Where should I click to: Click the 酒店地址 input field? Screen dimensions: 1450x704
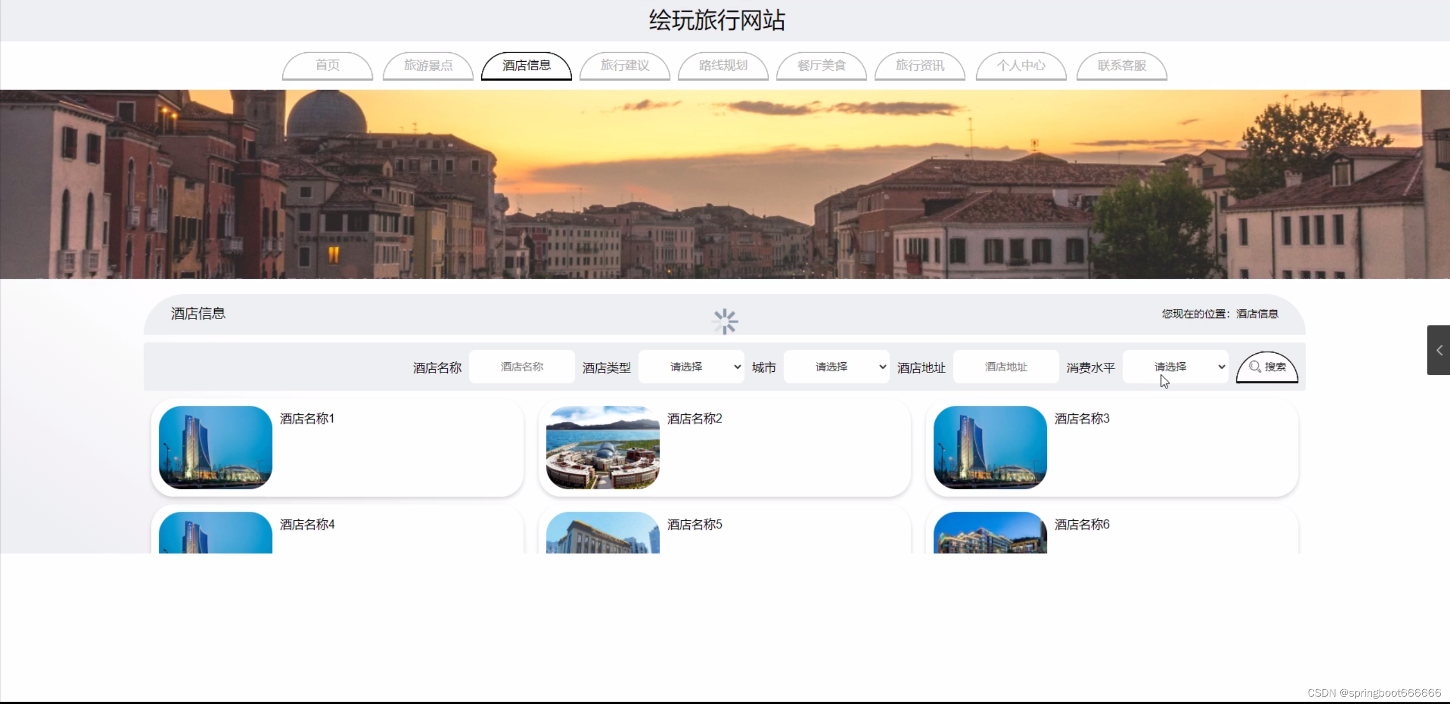[1006, 367]
